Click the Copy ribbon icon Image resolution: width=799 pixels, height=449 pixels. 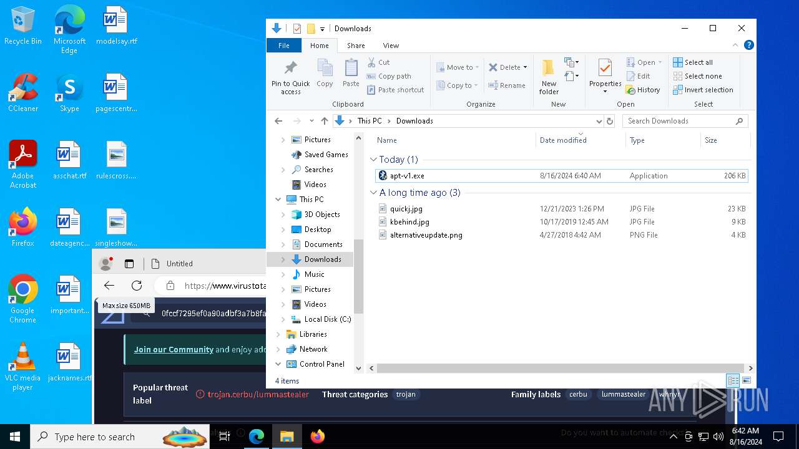point(325,74)
